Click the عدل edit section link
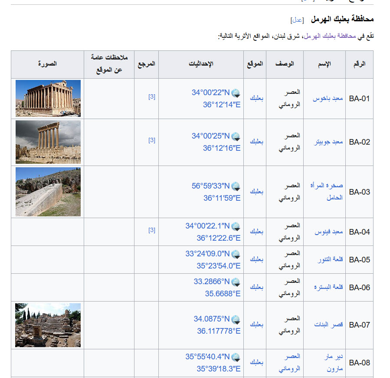 [297, 20]
